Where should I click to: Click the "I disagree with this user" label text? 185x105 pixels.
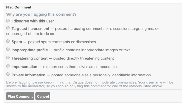tap(33, 21)
